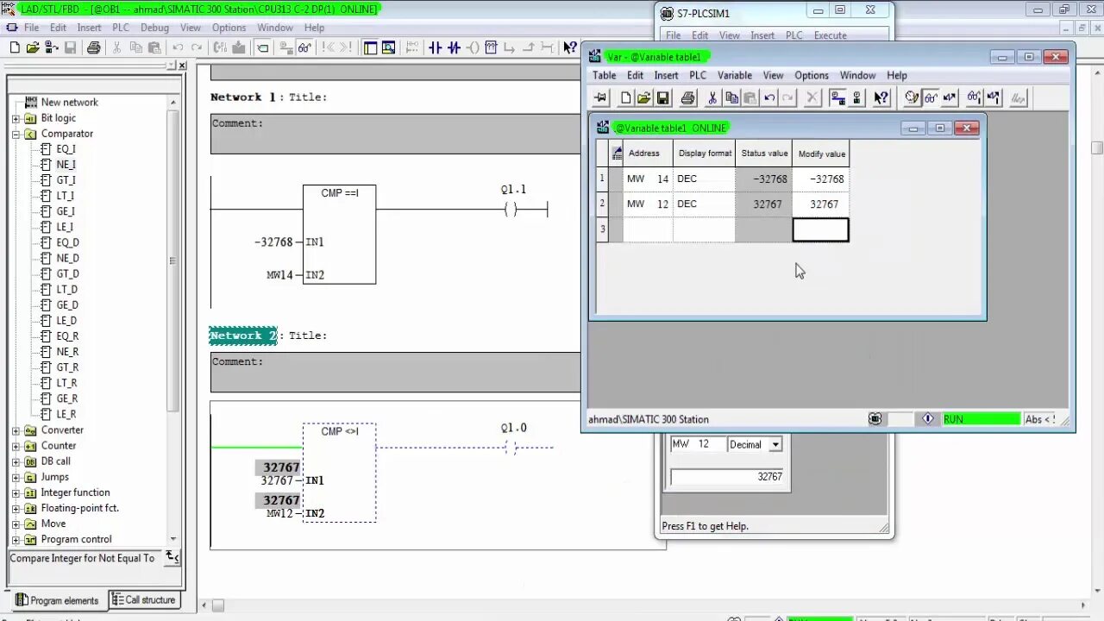Viewport: 1104px width, 621px height.
Task: Toggle Monitor glasses icon in LAD editor toolbar
Action: pos(304,47)
